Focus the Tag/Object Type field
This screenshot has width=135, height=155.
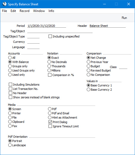point(33,37)
